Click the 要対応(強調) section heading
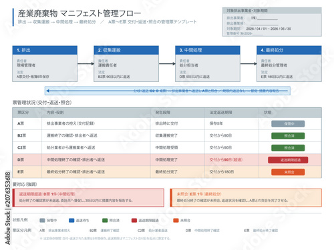334x250 pixels. point(25,184)
